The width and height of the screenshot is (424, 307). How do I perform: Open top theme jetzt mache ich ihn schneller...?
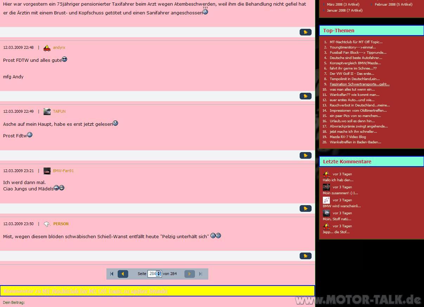353,131
